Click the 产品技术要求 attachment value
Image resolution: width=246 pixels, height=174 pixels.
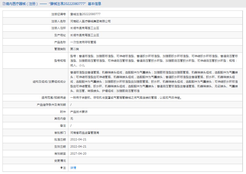(79, 112)
